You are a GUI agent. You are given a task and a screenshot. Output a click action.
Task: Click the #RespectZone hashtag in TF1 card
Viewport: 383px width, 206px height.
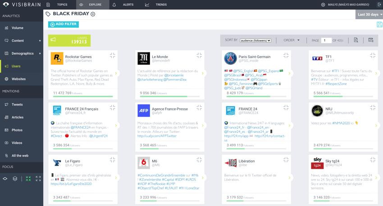click(x=336, y=83)
